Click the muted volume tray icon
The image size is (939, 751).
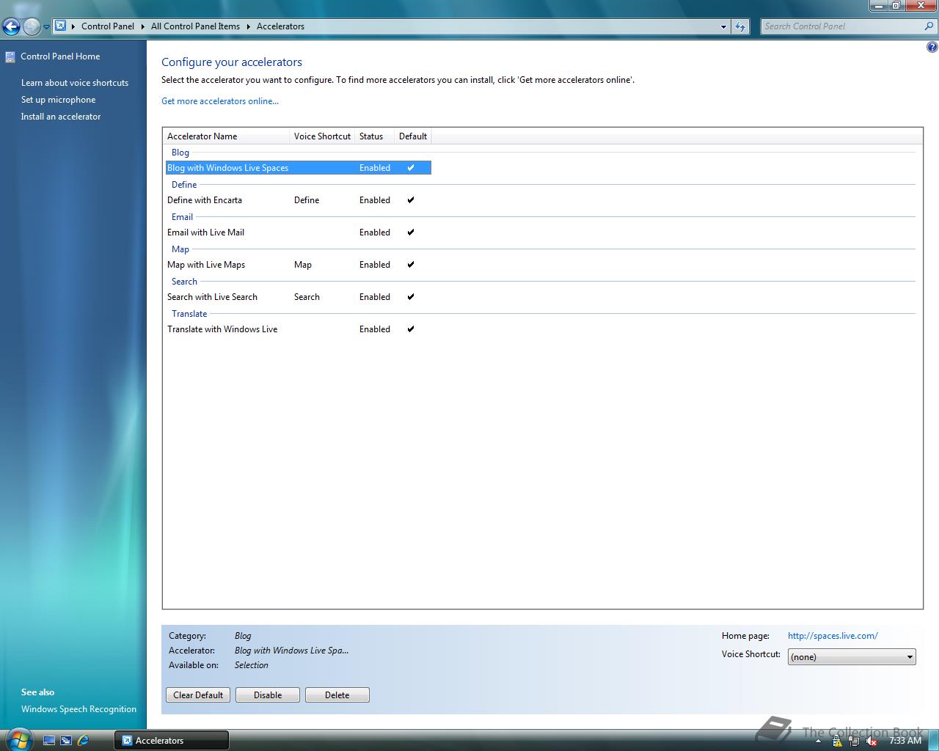pyautogui.click(x=872, y=741)
